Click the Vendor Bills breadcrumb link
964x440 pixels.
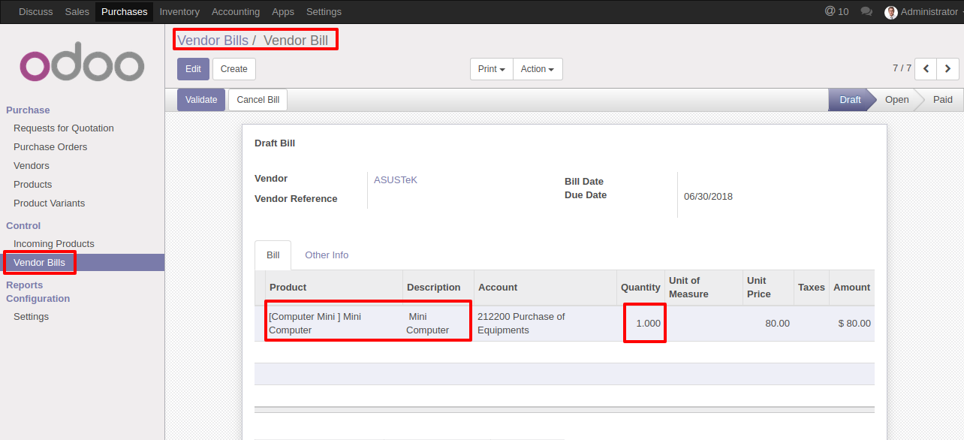(212, 41)
